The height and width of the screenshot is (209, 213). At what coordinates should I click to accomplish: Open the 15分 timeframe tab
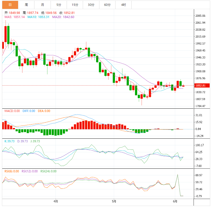pyautogui.click(x=75, y=5)
